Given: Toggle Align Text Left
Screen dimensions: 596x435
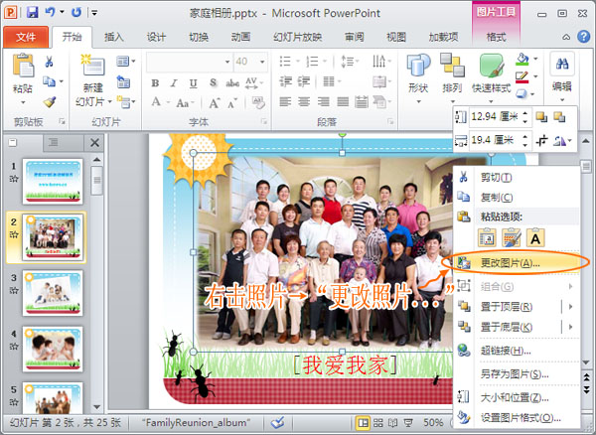Looking at the screenshot, I should coord(285,101).
